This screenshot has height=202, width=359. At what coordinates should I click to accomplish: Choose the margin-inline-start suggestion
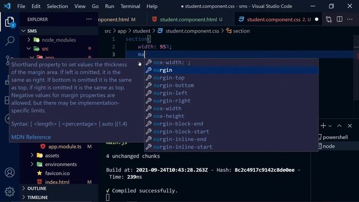point(231,147)
